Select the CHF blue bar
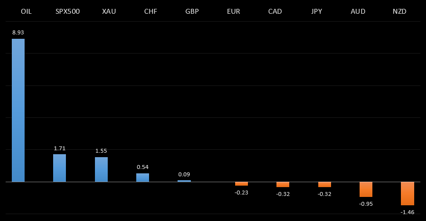Image resolution: width=426 pixels, height=221 pixels. pyautogui.click(x=143, y=177)
